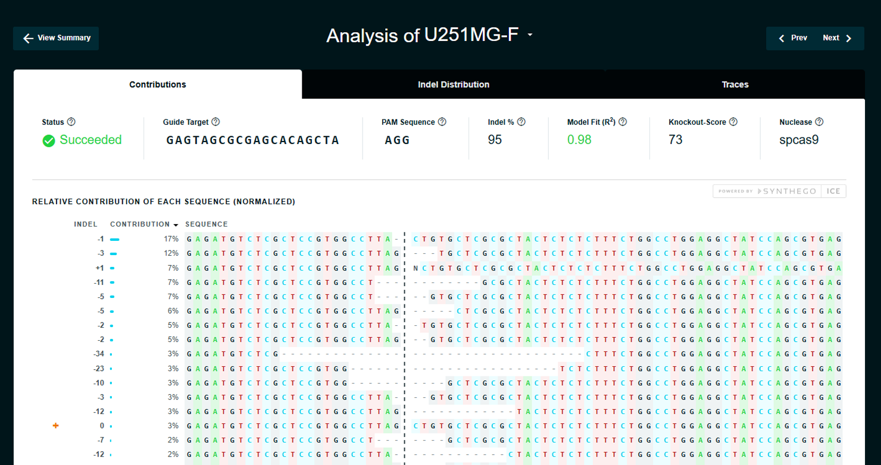Select the Contributions tab
881x465 pixels.
pyautogui.click(x=158, y=84)
